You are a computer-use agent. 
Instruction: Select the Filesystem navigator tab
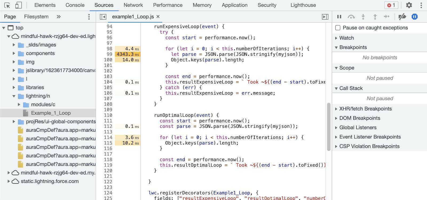coord(36,17)
